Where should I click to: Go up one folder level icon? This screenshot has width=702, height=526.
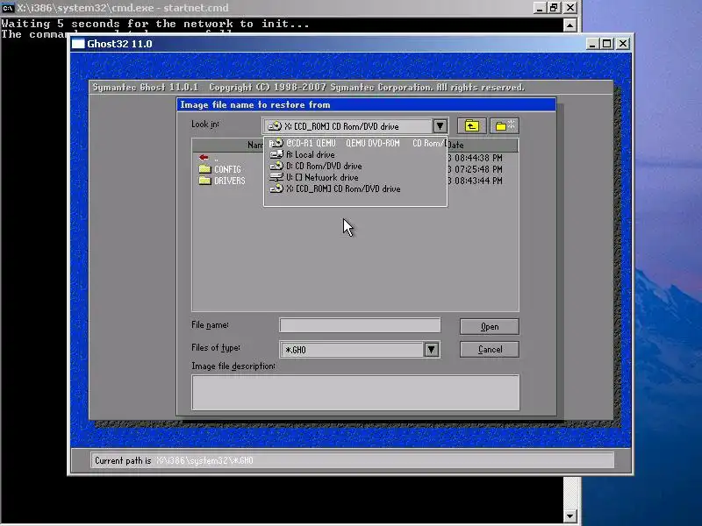[x=471, y=126]
